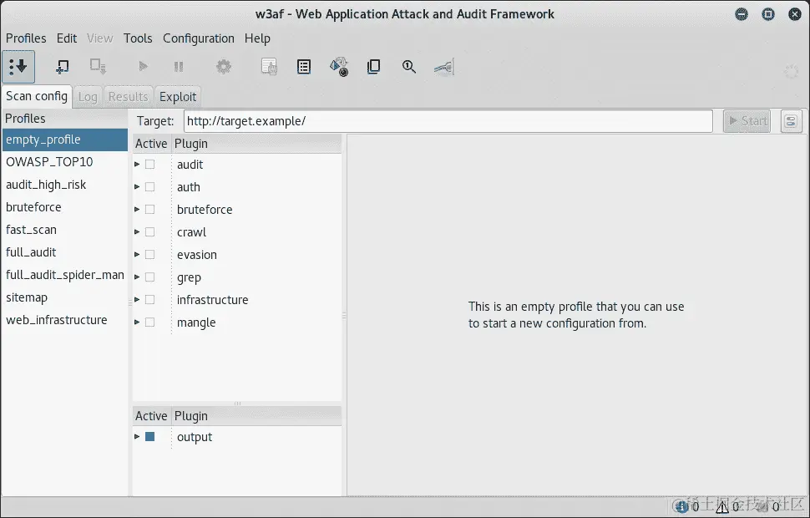The width and height of the screenshot is (810, 518).
Task: Switch to the Scan config tab
Action: pyautogui.click(x=37, y=97)
